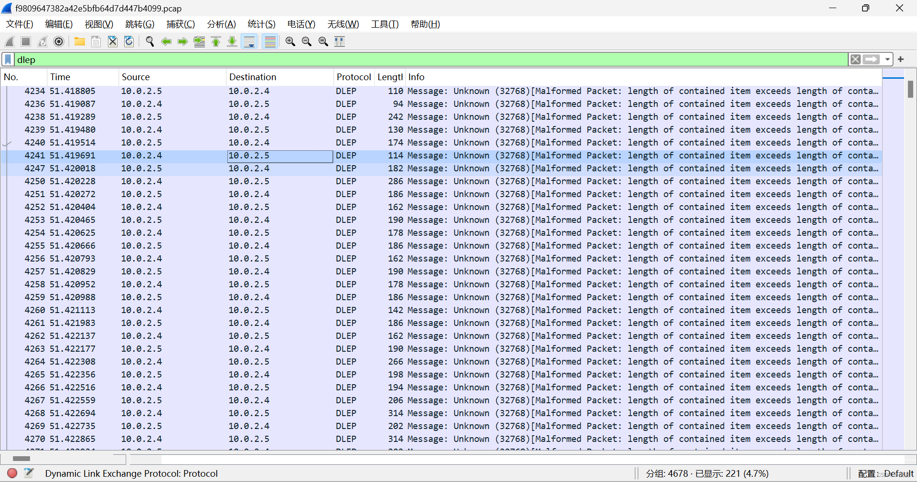This screenshot has height=482, width=917.
Task: Reset zoom to normal size icon
Action: [323, 42]
